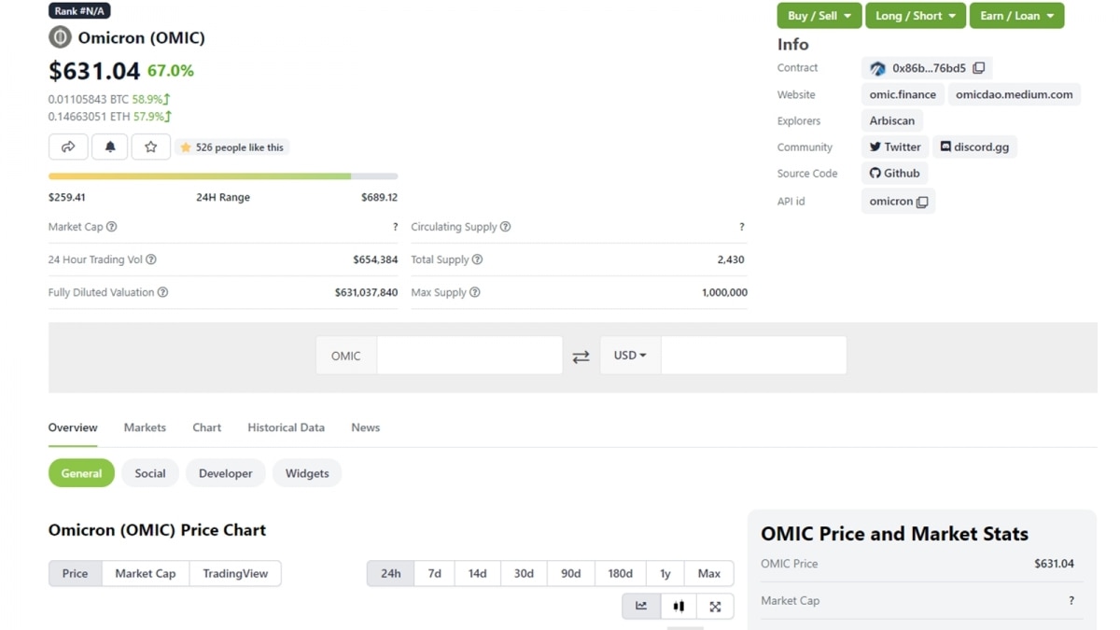Copy the omicron API id
This screenshot has width=1120, height=630.
click(922, 202)
